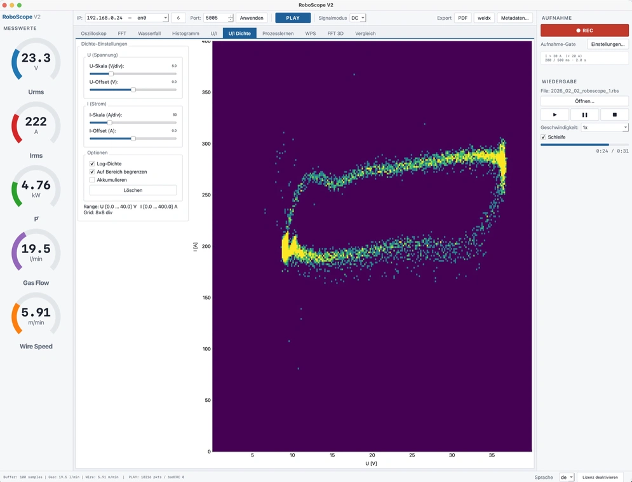The image size is (632, 482).
Task: Click the Lizenz deaktivieren button
Action: pos(600,477)
